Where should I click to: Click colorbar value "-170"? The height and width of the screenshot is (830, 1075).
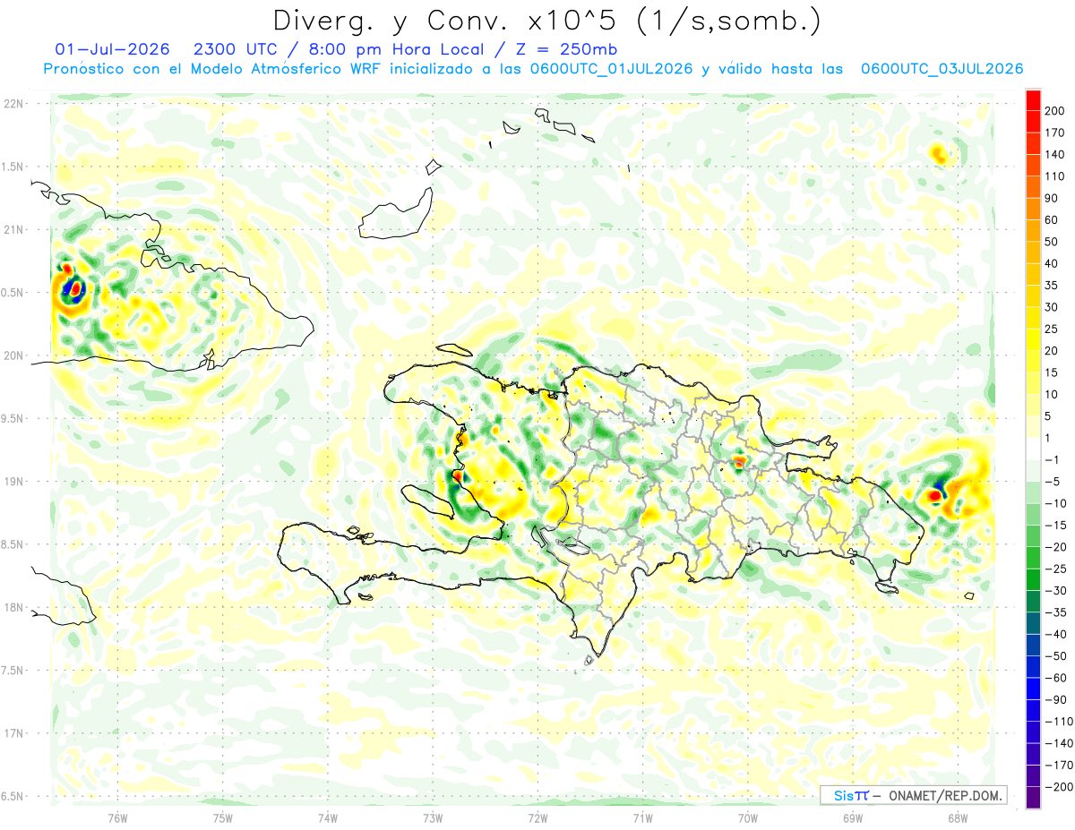coord(1057,765)
